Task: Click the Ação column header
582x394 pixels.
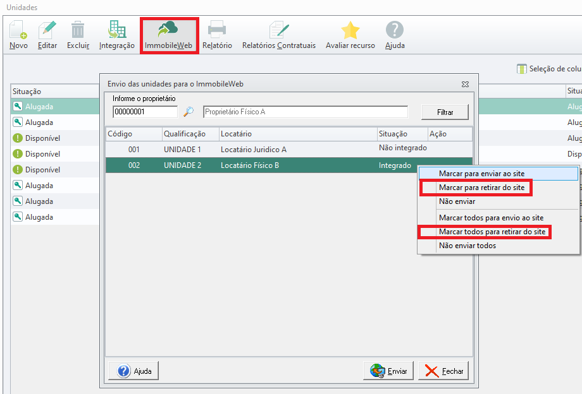Action: 450,134
